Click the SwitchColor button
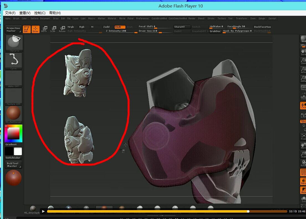Image resolution: width=306 pixels, height=219 pixels. 13,158
